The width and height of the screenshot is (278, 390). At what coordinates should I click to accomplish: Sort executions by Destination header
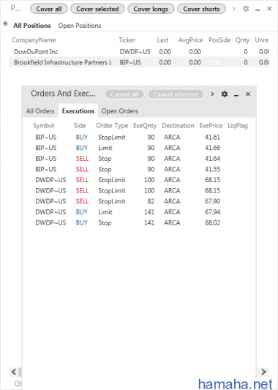click(x=178, y=125)
